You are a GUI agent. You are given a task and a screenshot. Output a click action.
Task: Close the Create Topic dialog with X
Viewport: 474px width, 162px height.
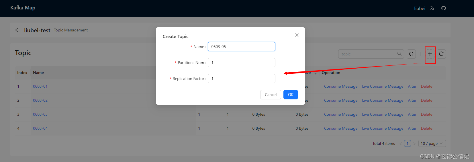pyautogui.click(x=297, y=35)
